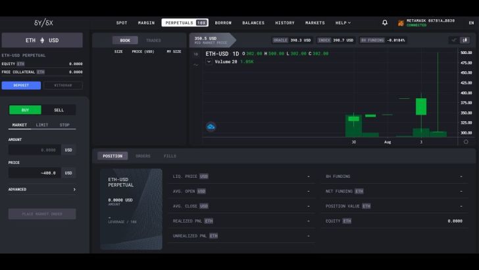Click the notifications bell icon

click(x=385, y=22)
